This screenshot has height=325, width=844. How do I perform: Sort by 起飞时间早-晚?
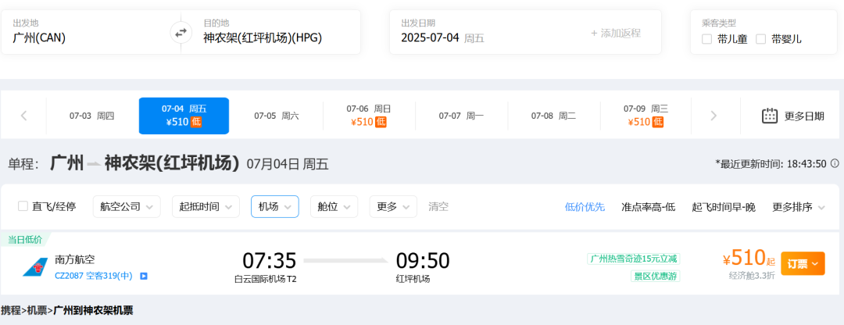(x=724, y=207)
